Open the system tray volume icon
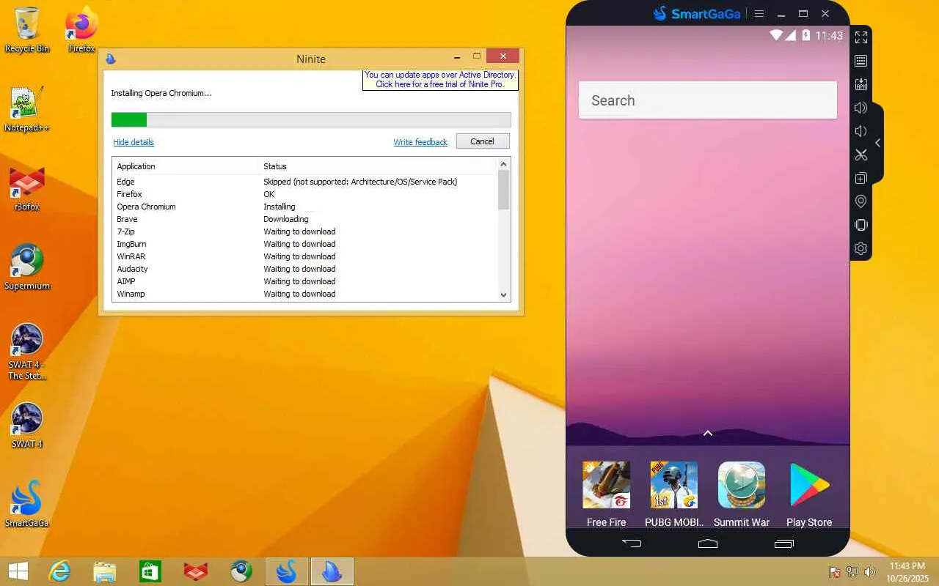Screen dimensions: 939x586 [x=870, y=572]
